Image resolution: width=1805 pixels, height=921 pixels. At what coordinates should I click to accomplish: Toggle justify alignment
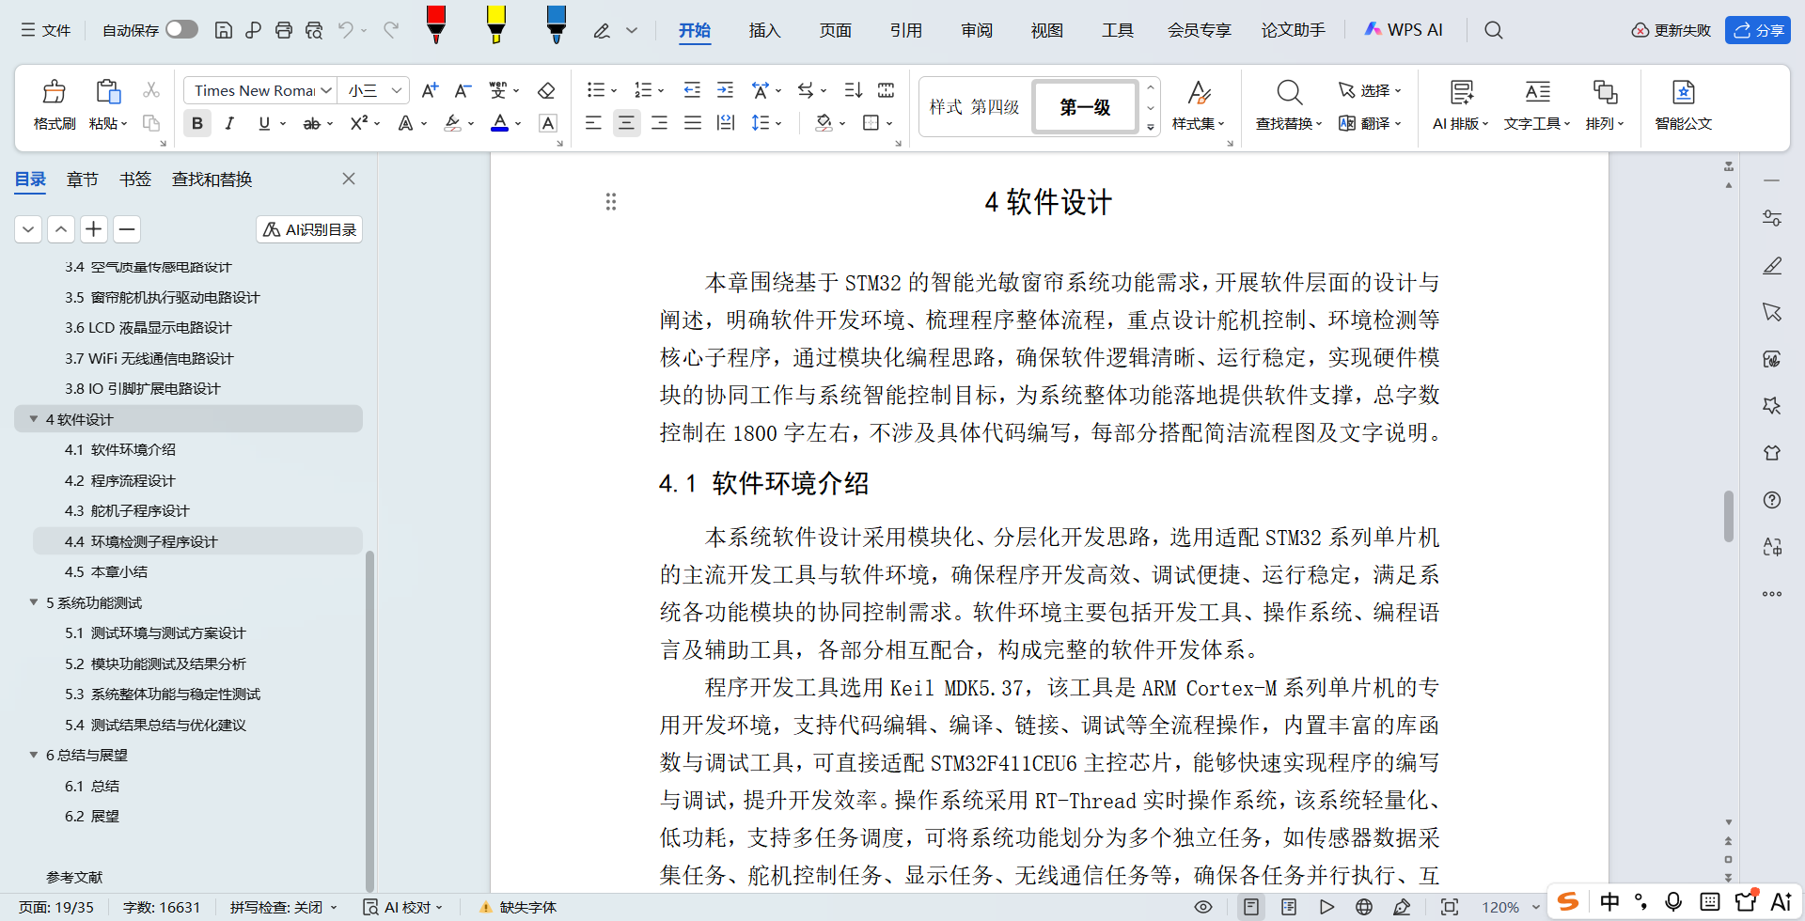693,123
